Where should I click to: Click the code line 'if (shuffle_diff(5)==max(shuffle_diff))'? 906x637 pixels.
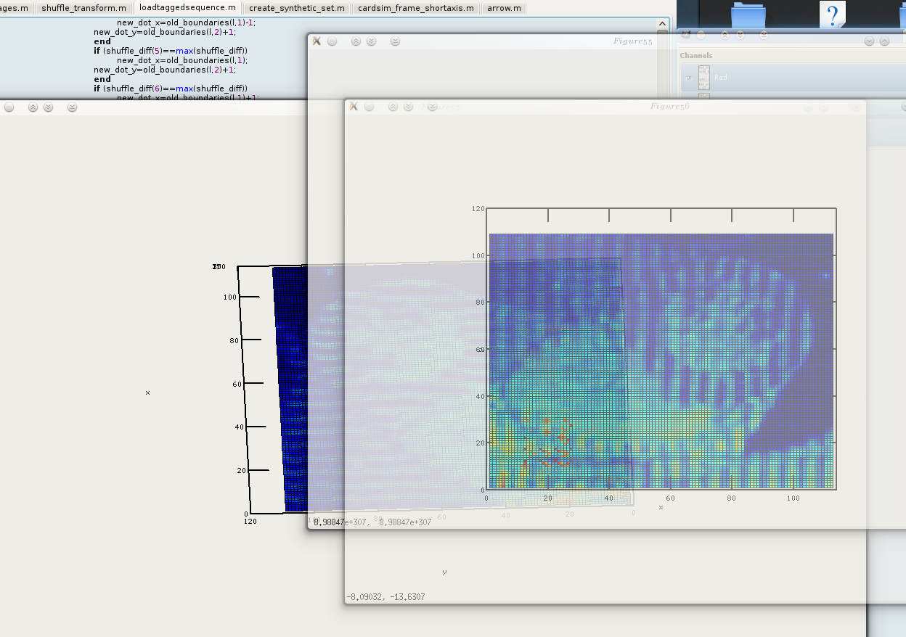click(x=171, y=51)
